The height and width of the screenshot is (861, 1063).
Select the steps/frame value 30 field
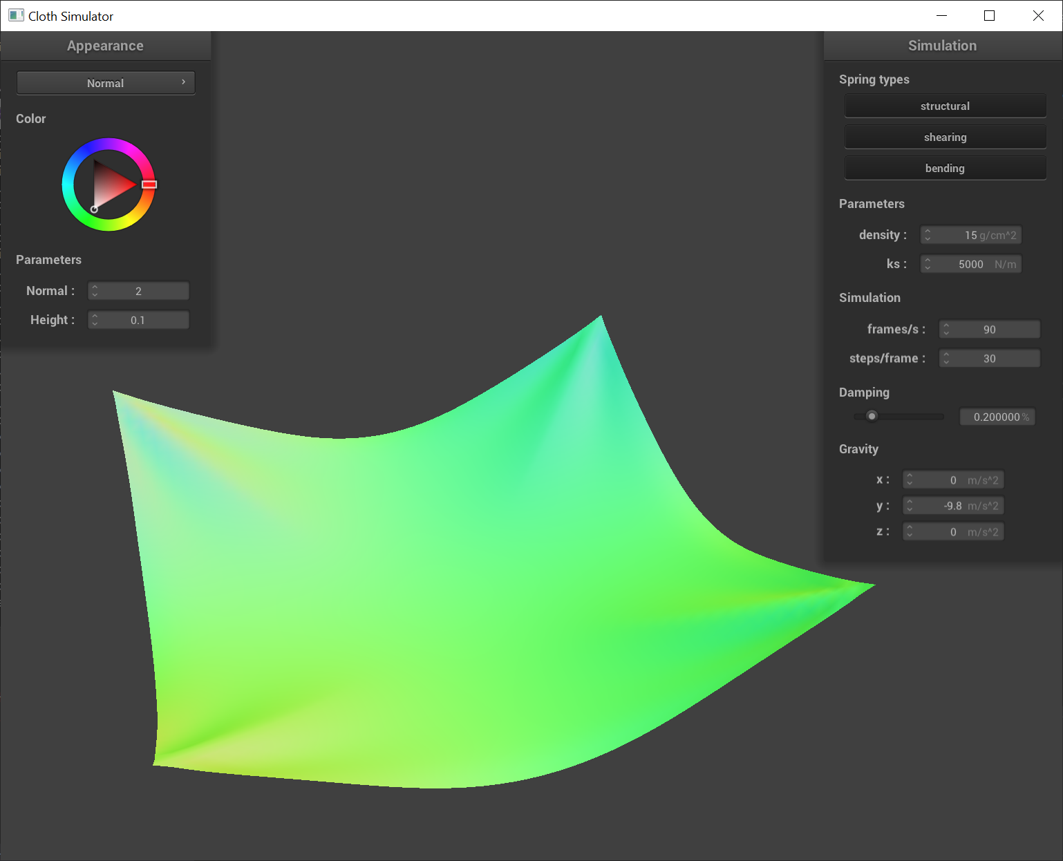tap(989, 359)
